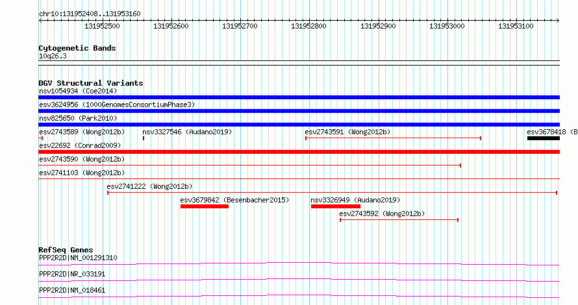Click the esv2741222 (Wong2012b) label
Viewport: 578px width, 305px height.
(x=149, y=186)
